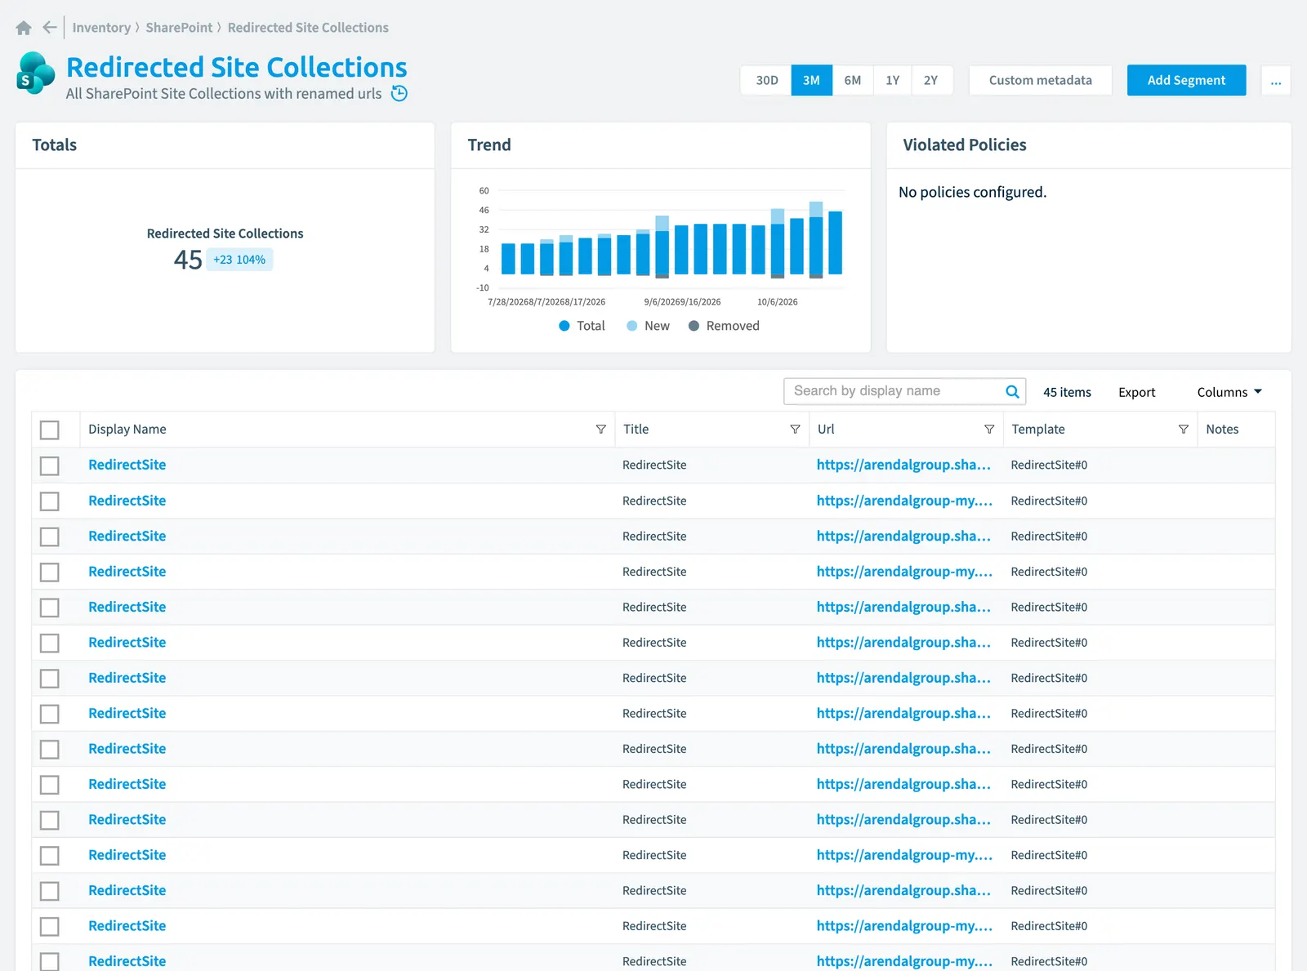Click Export above the table
The height and width of the screenshot is (971, 1307).
pyautogui.click(x=1136, y=392)
